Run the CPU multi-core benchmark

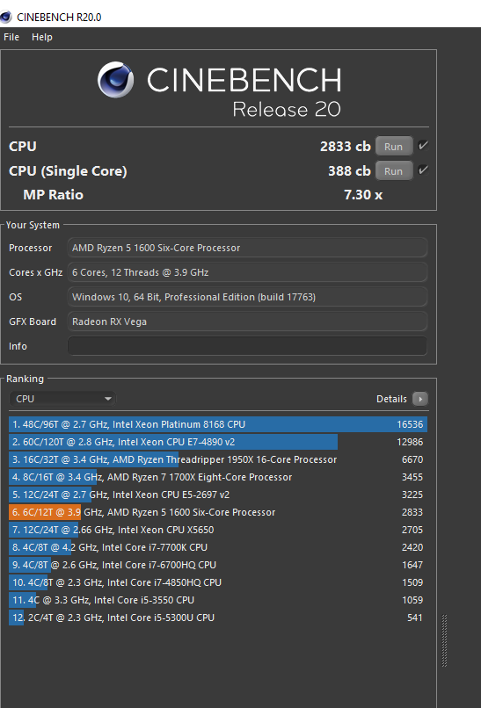pos(394,147)
